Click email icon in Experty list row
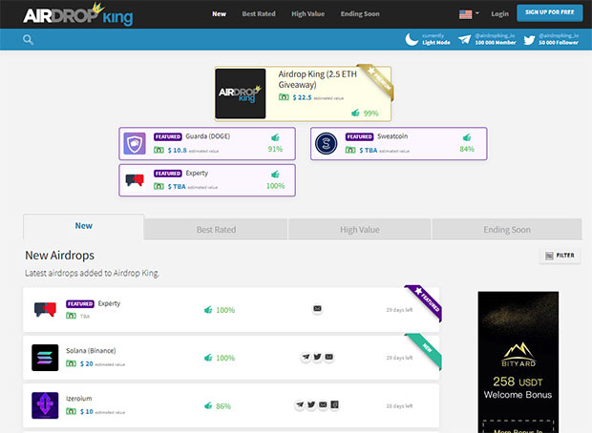The width and height of the screenshot is (592, 433). coord(317,309)
